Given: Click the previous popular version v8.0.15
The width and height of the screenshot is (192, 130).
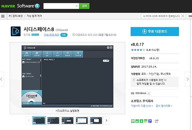Looking at the screenshot, I should point(154,58).
